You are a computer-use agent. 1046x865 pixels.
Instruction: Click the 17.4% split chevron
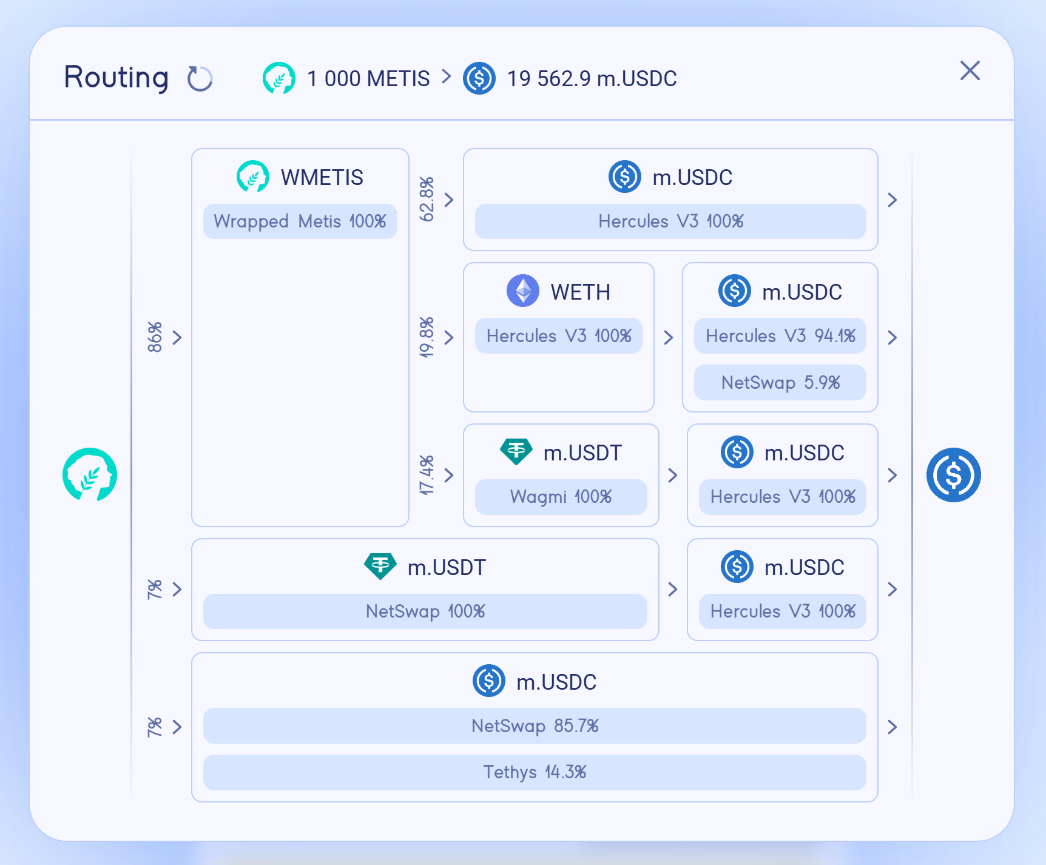tap(449, 475)
